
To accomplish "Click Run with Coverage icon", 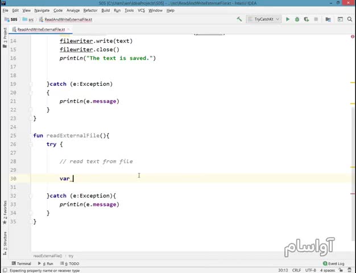I will point(307,19).
